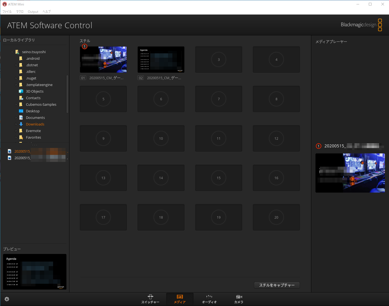Image resolution: width=389 pixels, height=306 pixels.
Task: Select empty still slot 14
Action: tap(161, 178)
